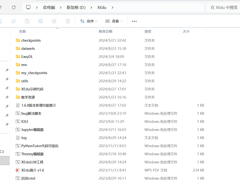Viewport: 240px width, 189px height.
Task: Click the 启动cmd batch file icon
Action: pyautogui.click(x=18, y=178)
